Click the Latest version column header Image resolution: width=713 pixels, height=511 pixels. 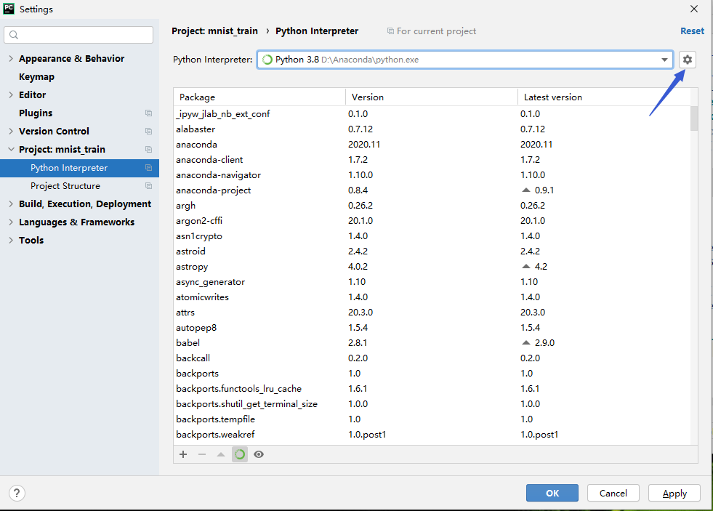tap(604, 97)
